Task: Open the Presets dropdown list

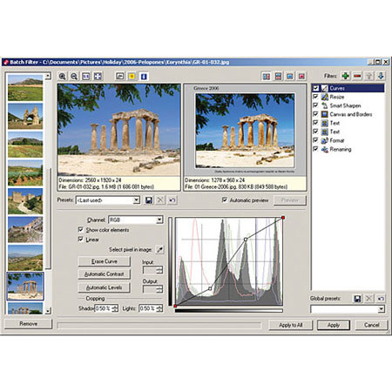Action: [x=136, y=200]
